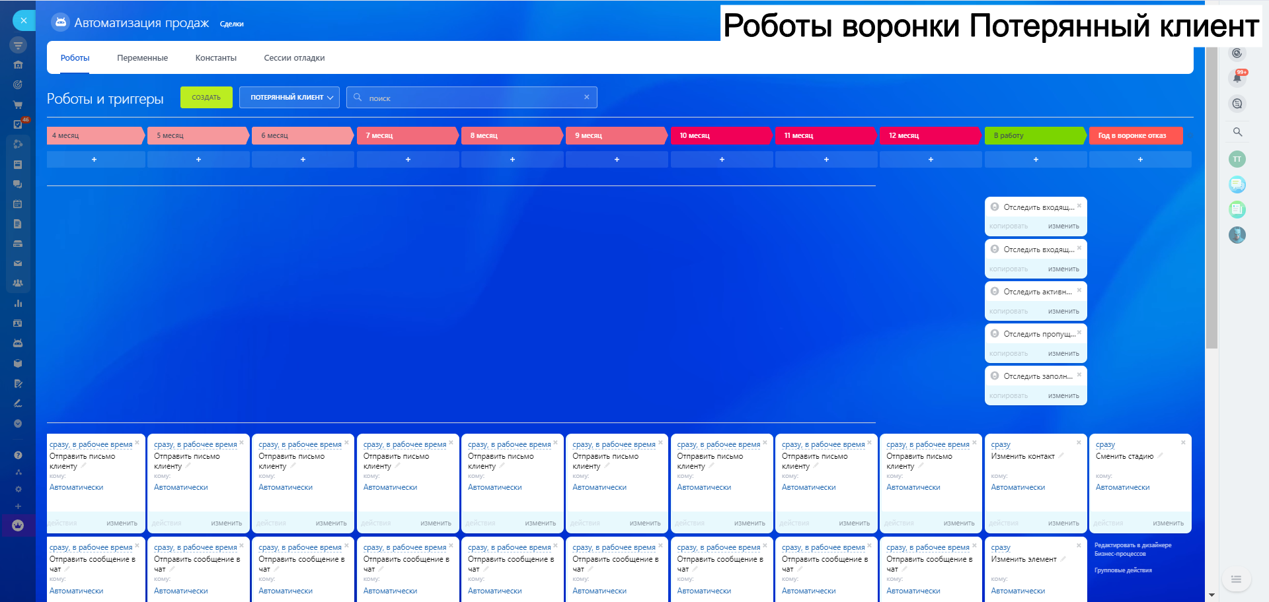Switch to the Переменные tab
Viewport: 1269px width, 602px height.
pyautogui.click(x=143, y=58)
